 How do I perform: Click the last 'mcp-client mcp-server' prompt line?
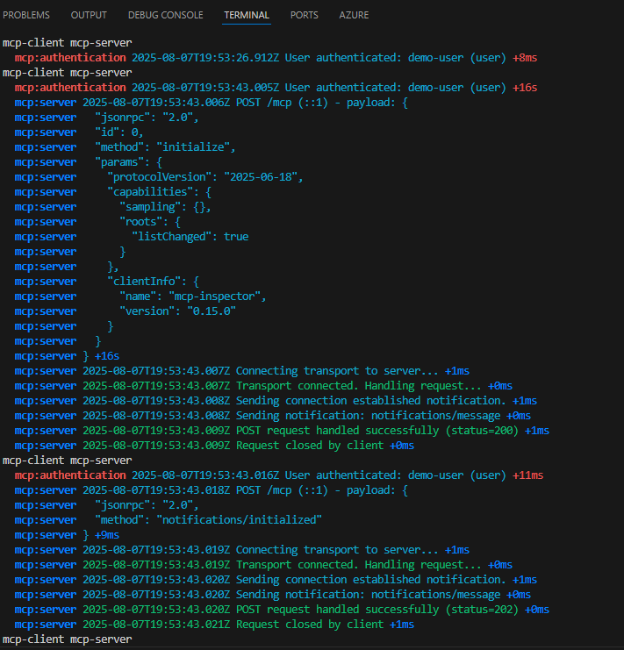click(x=68, y=639)
